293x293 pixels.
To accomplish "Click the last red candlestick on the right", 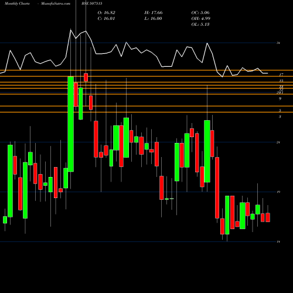I will pyautogui.click(x=268, y=217).
